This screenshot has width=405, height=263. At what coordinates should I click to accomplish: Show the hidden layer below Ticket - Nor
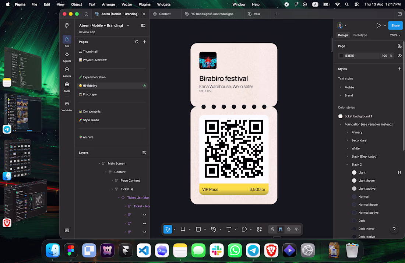144,215
